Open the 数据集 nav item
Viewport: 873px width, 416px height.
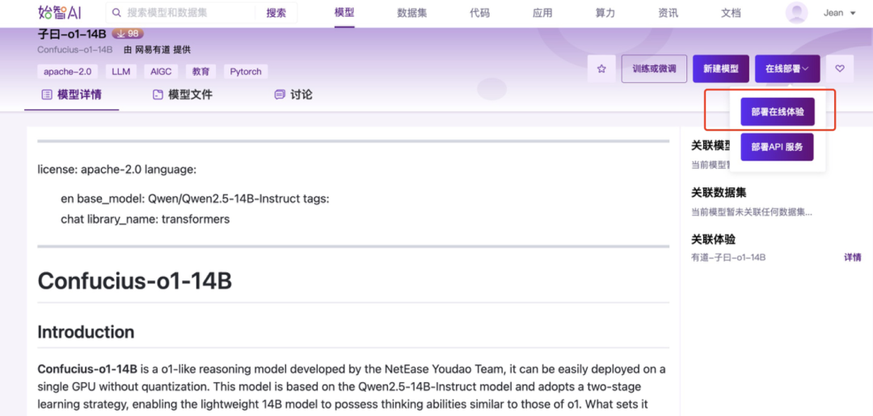412,14
